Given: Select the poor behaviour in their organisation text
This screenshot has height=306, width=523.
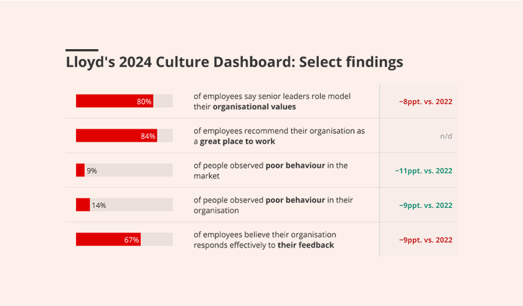Looking at the screenshot, I should 273,205.
